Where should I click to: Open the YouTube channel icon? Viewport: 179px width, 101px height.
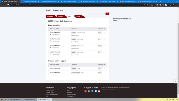(99, 91)
